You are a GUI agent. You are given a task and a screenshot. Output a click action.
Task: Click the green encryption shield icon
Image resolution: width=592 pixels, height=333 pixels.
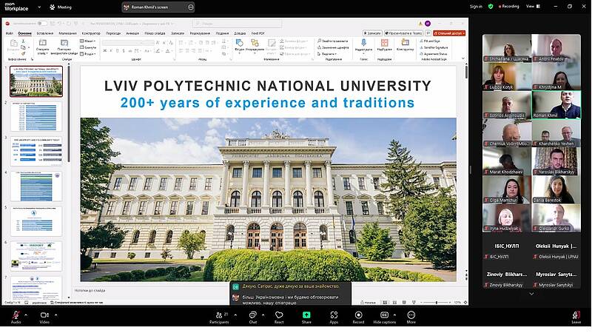tap(491, 7)
